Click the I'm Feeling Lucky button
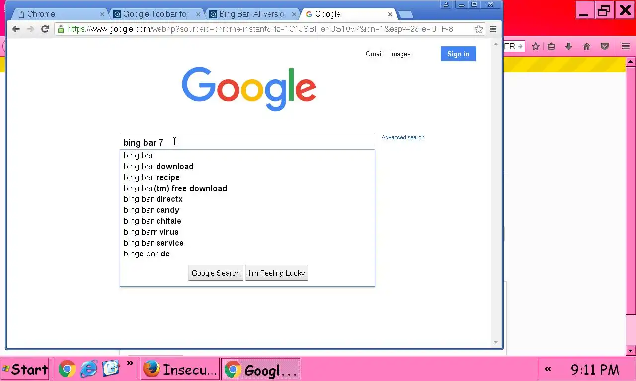Image resolution: width=636 pixels, height=381 pixels. pyautogui.click(x=277, y=273)
